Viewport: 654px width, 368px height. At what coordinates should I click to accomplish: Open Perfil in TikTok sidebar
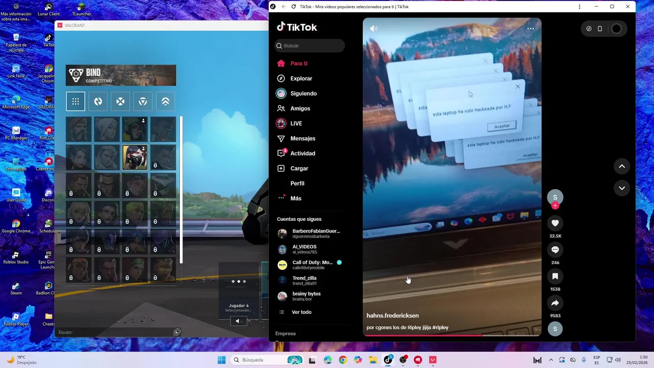click(x=297, y=183)
